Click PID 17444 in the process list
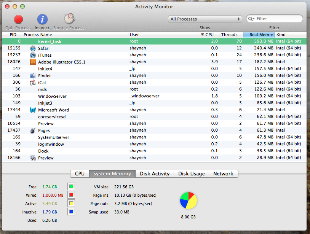This screenshot has width=310, height=234. click(14, 110)
